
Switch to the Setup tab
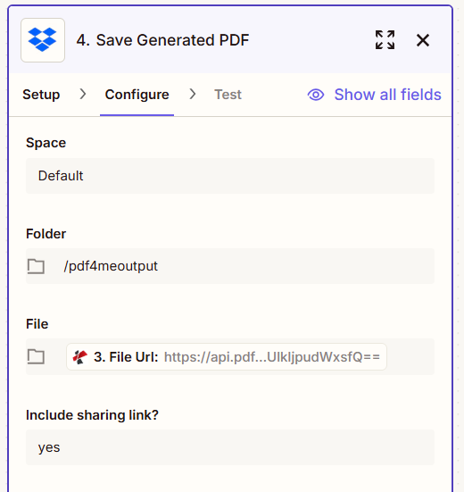[x=41, y=95]
